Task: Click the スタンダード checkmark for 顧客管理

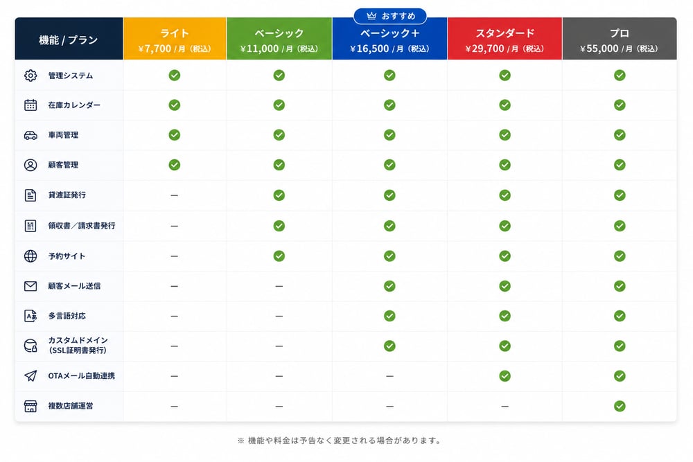Action: 505,165
